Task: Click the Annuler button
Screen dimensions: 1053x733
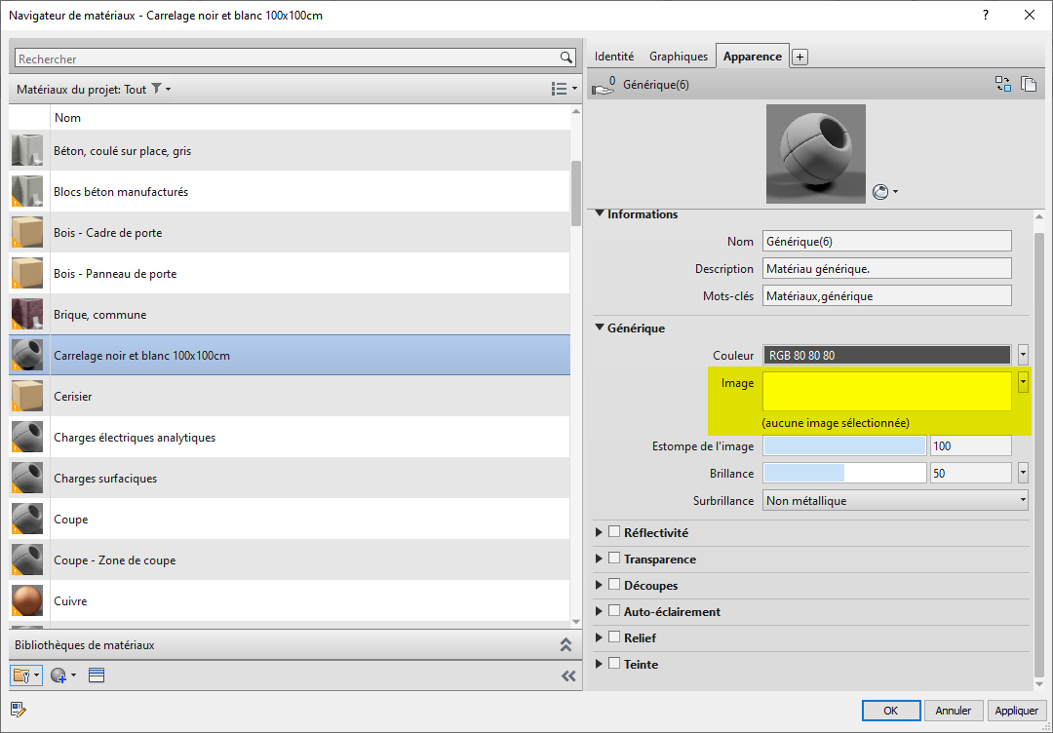Action: click(954, 711)
